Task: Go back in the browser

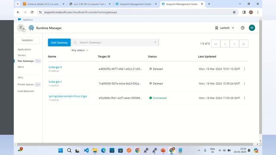Action: pyautogui.click(x=18, y=12)
